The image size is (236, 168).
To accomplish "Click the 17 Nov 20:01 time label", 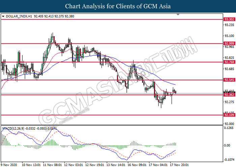I will point(179,165).
